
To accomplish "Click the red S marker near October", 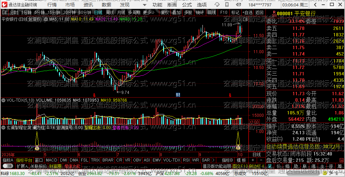I will point(230,95).
